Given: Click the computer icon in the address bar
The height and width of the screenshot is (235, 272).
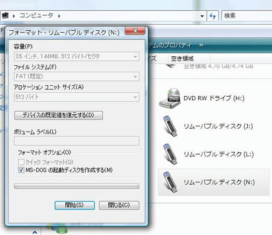Looking at the screenshot, I should pos(5,16).
